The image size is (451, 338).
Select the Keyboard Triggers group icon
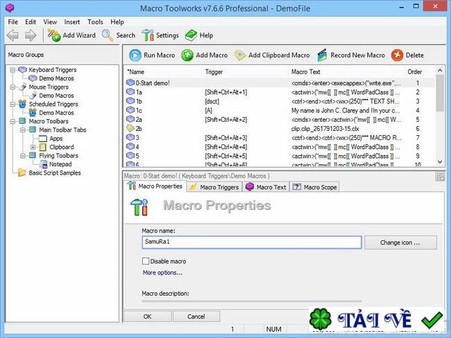click(22, 69)
